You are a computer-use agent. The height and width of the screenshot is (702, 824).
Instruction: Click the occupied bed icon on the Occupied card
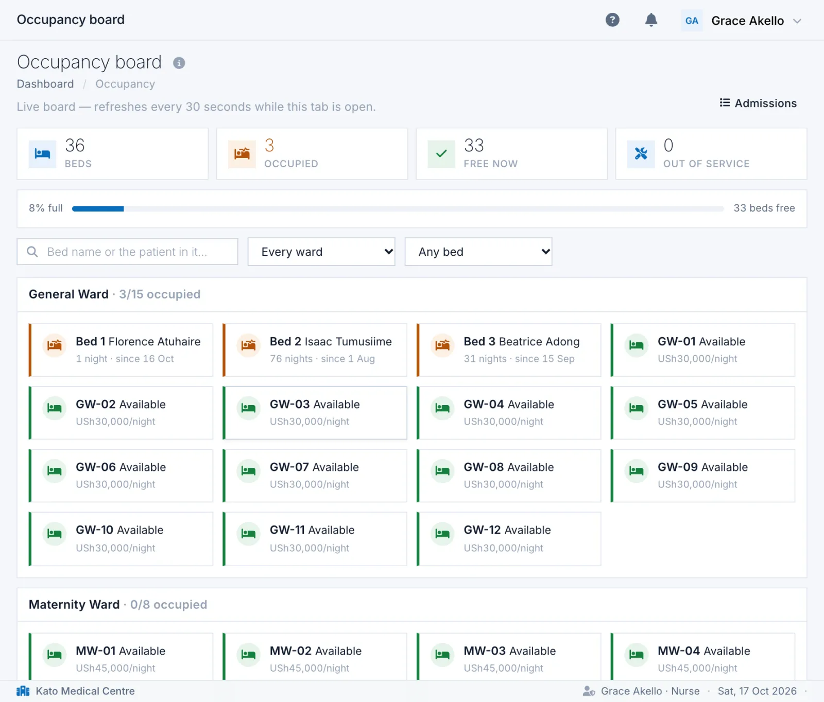(x=242, y=154)
